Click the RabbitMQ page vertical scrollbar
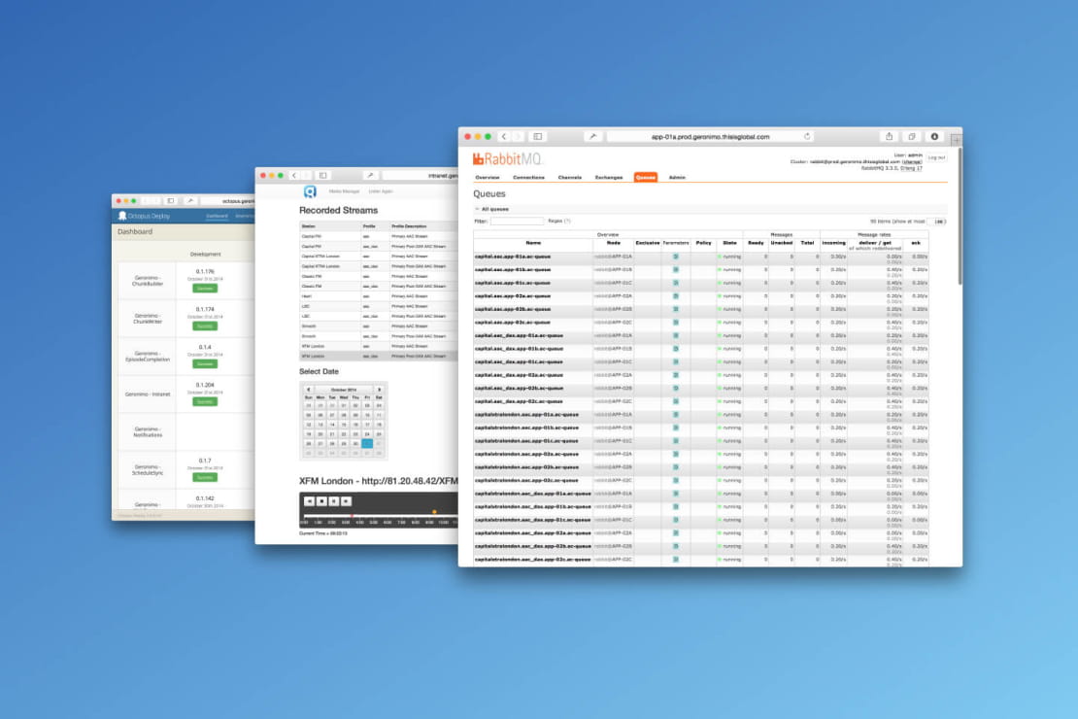The width and height of the screenshot is (1078, 719). 959,216
